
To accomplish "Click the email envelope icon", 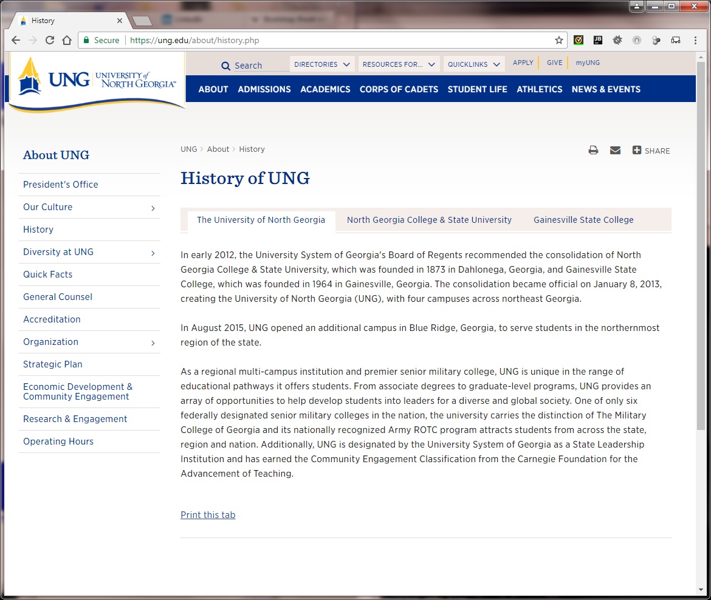I will [x=616, y=151].
